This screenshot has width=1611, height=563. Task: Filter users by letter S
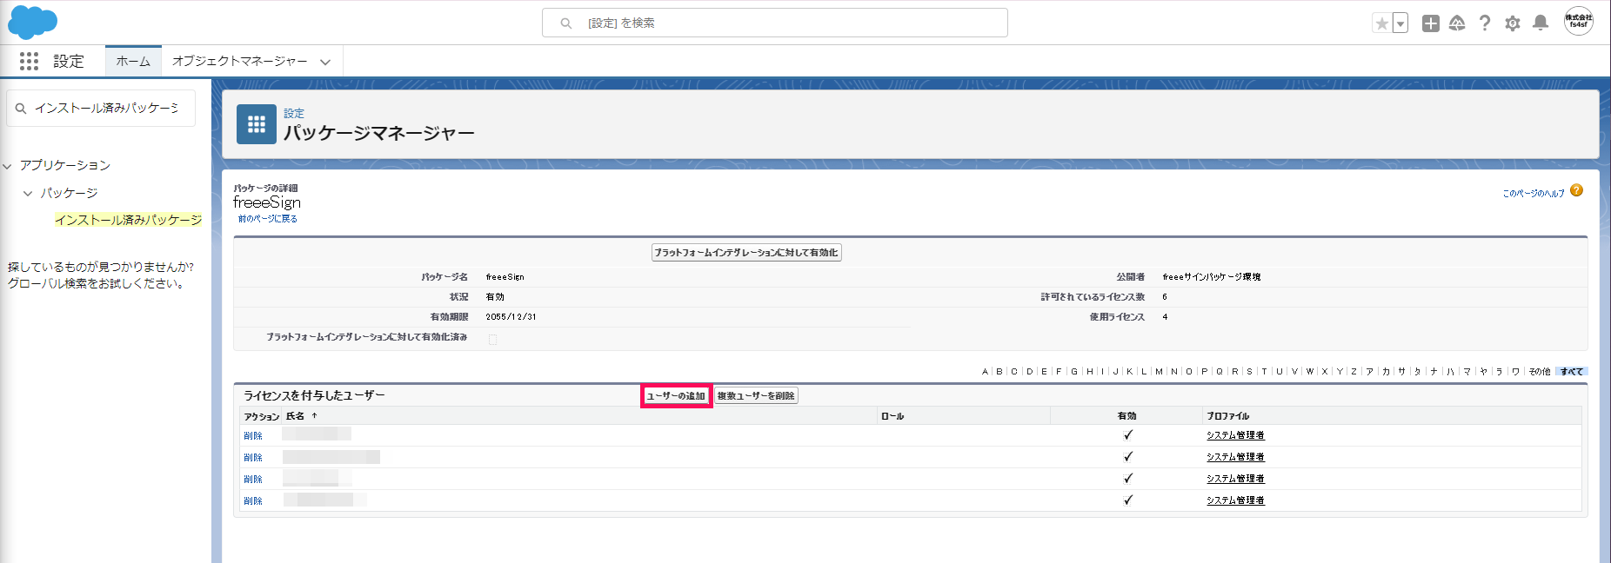click(1249, 372)
